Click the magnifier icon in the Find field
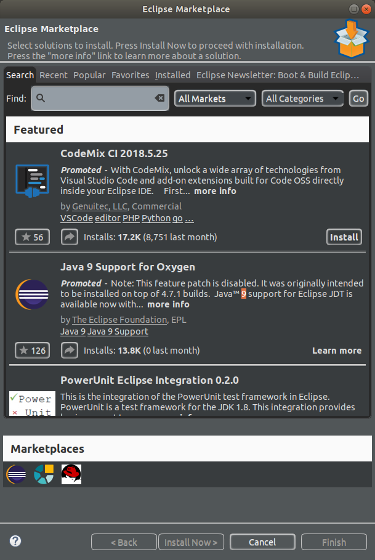The width and height of the screenshot is (375, 560). tap(41, 98)
